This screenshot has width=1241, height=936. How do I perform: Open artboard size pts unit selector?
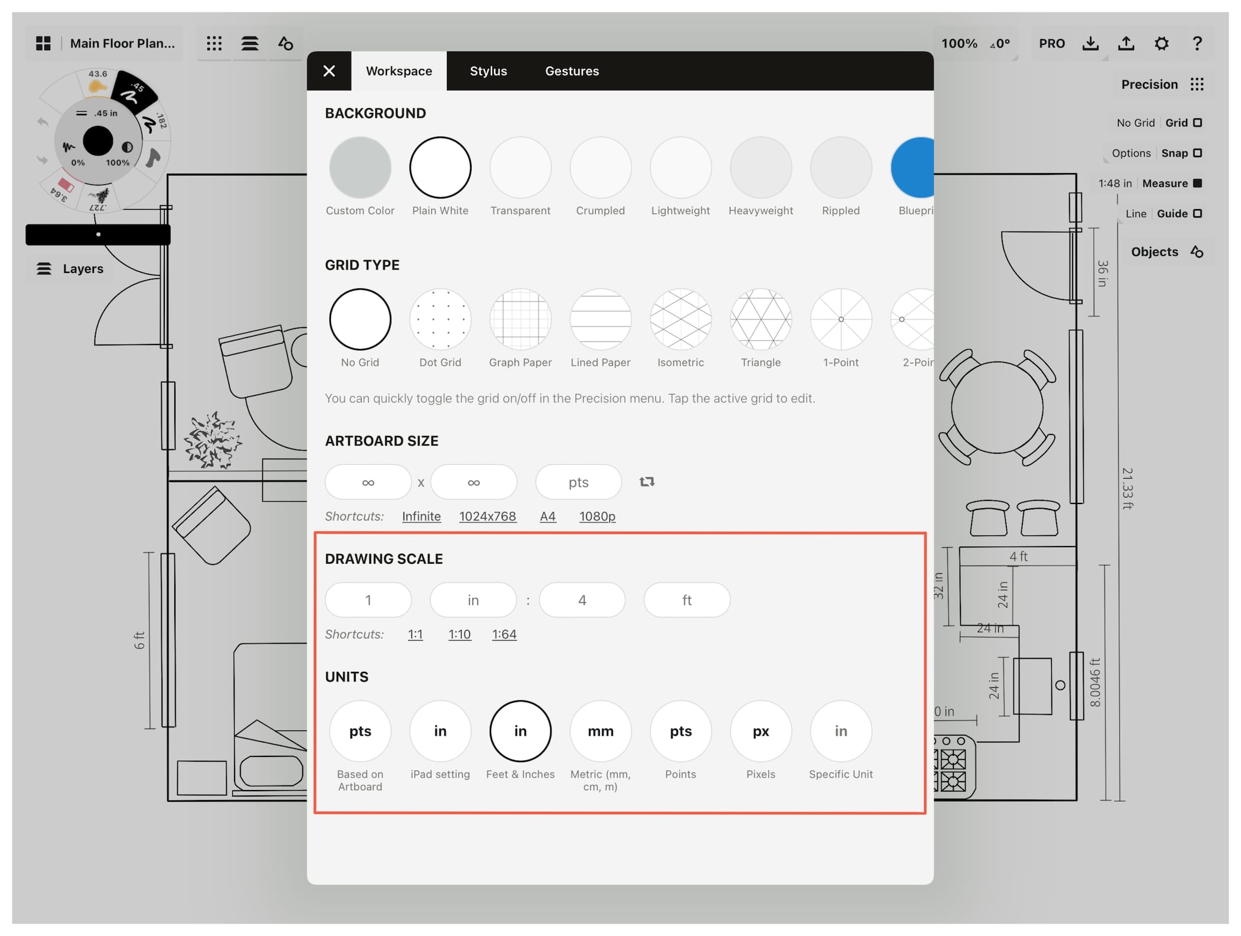(x=578, y=482)
